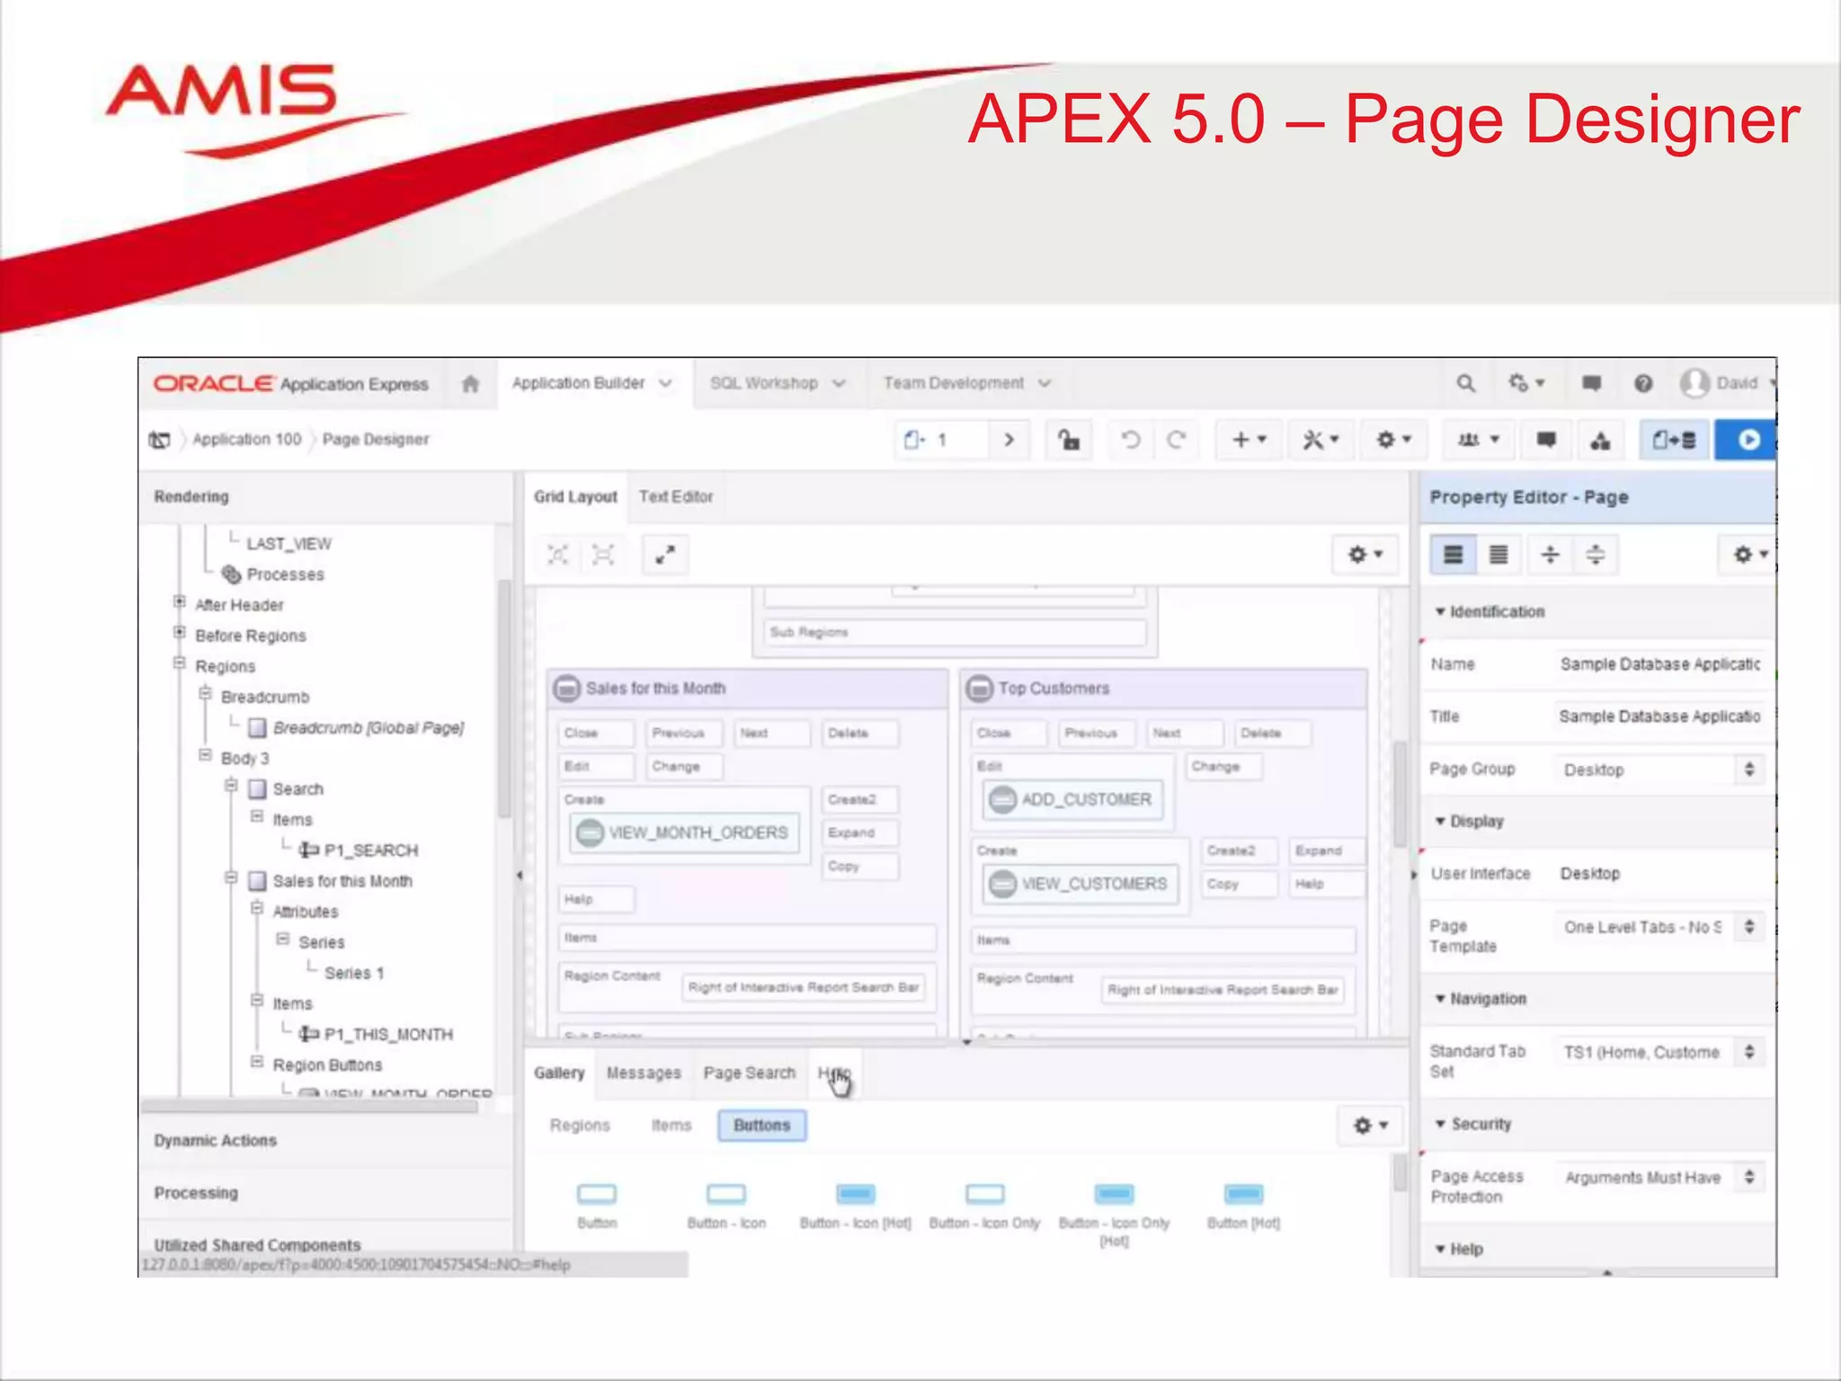Expand the Before Regions tree node
This screenshot has width=1841, height=1381.
click(179, 633)
